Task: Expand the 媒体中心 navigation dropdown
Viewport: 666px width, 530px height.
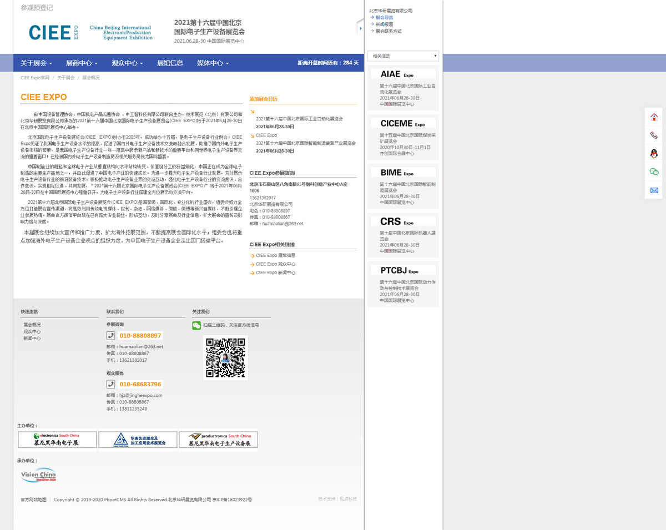Action: click(x=213, y=63)
